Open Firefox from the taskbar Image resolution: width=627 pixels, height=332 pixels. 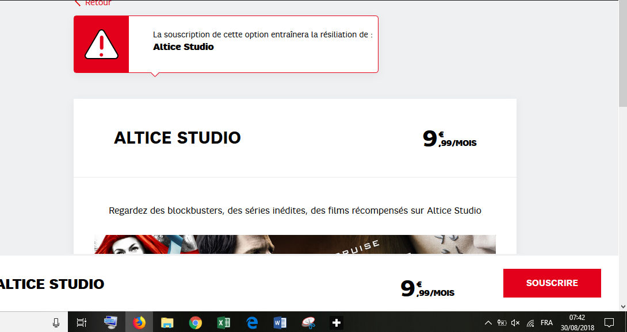pos(139,322)
